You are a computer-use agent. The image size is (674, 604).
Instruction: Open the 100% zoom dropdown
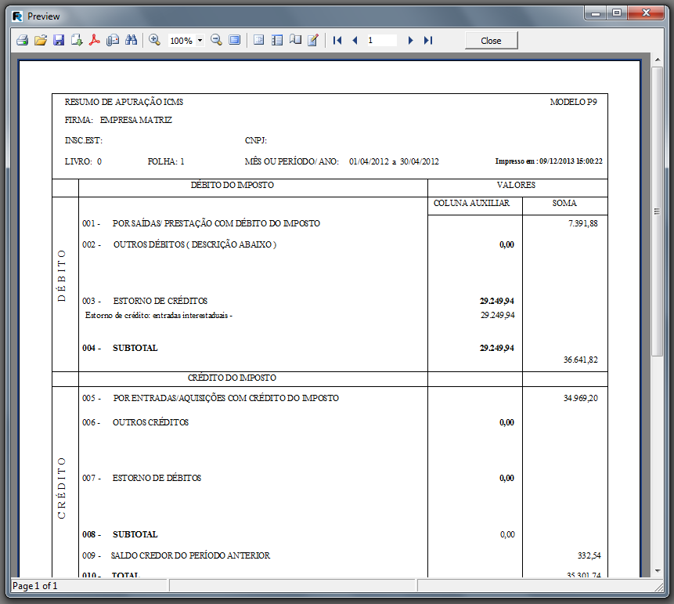click(200, 41)
